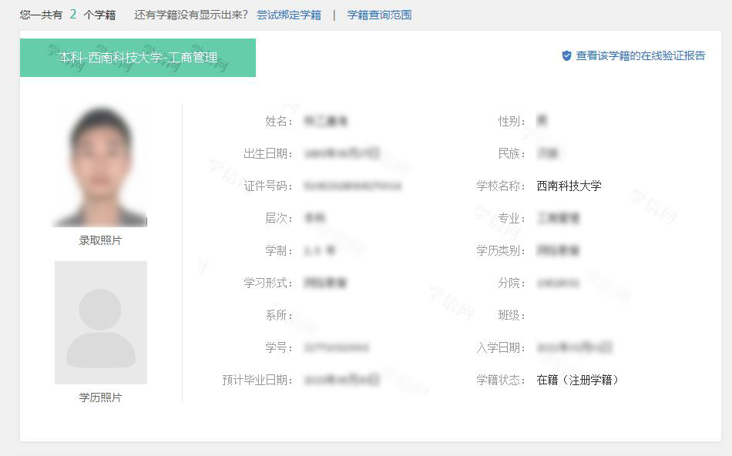Click the 学籍状态 field label
The height and width of the screenshot is (456, 732).
[x=500, y=380]
